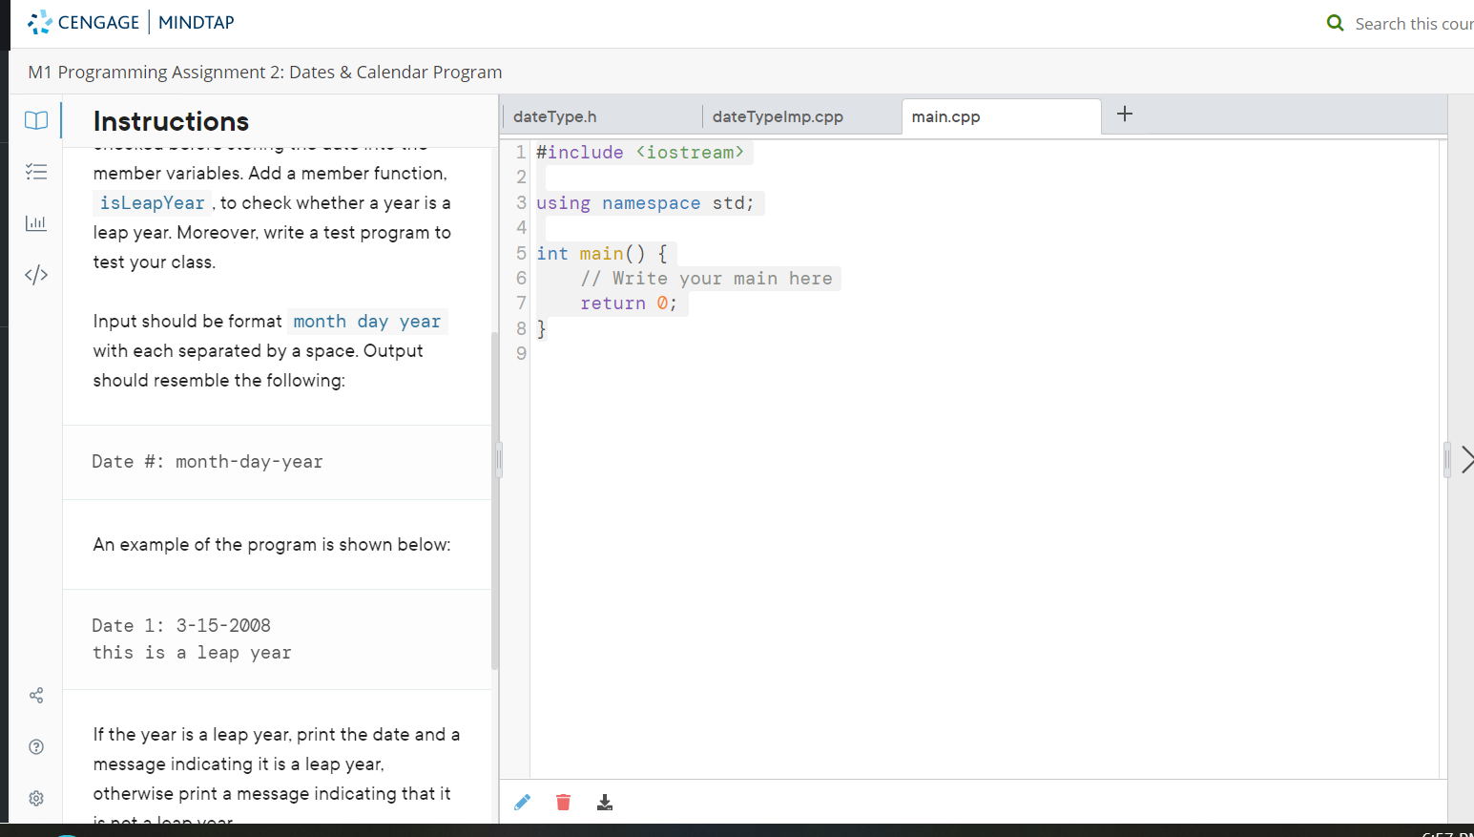Open the bar chart grades icon
The width and height of the screenshot is (1474, 837).
[x=36, y=223]
